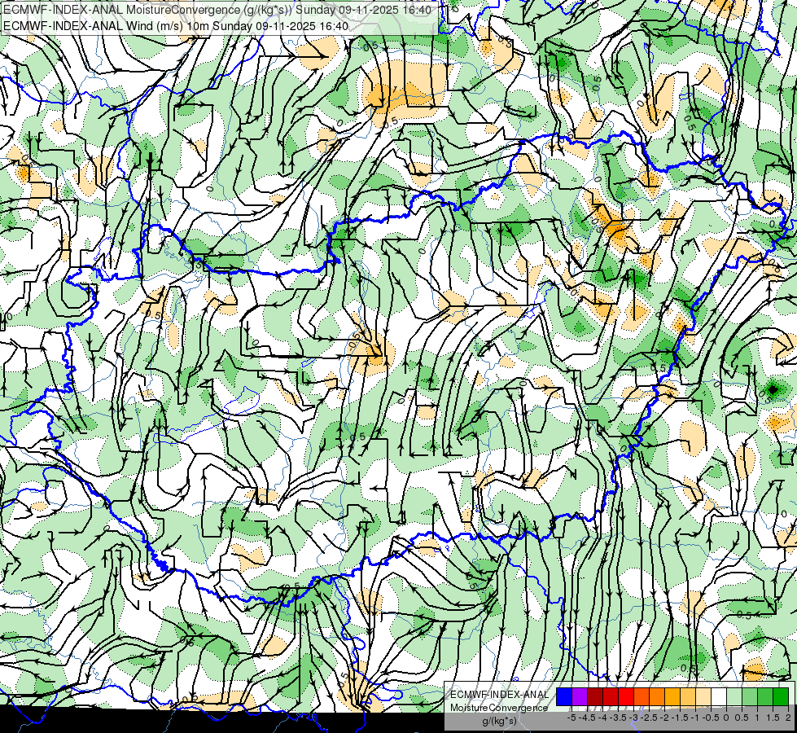Pick the legend swatch between -4 and -3.5
Image resolution: width=797 pixels, height=733 pixels.
(611, 697)
